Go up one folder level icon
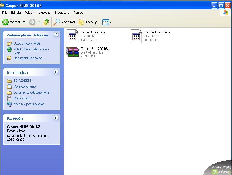232x175 pixels. tap(46, 22)
